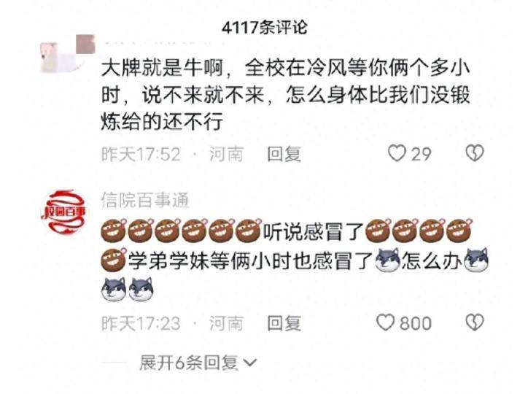The image size is (528, 394).
Task: Click the 河南 location under first comment
Action: (226, 154)
